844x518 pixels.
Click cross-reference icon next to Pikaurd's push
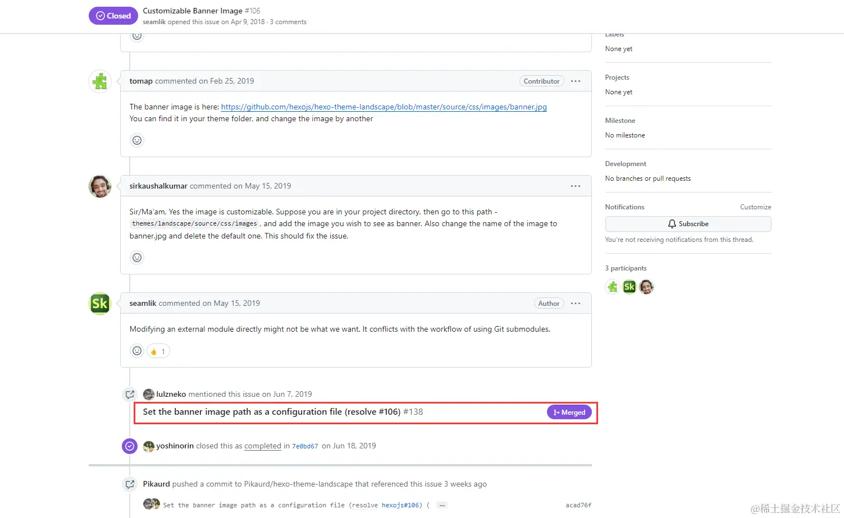click(130, 484)
